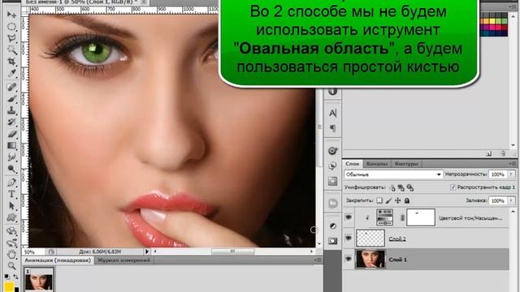Toggle the mask link on the adjustment layer

pyautogui.click(x=402, y=217)
